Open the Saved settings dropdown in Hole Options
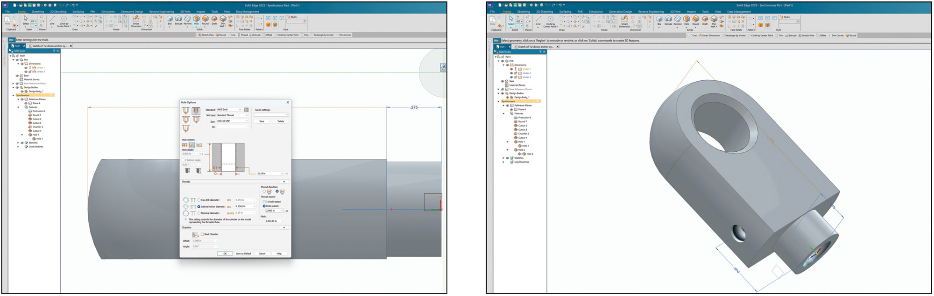 pos(271,115)
